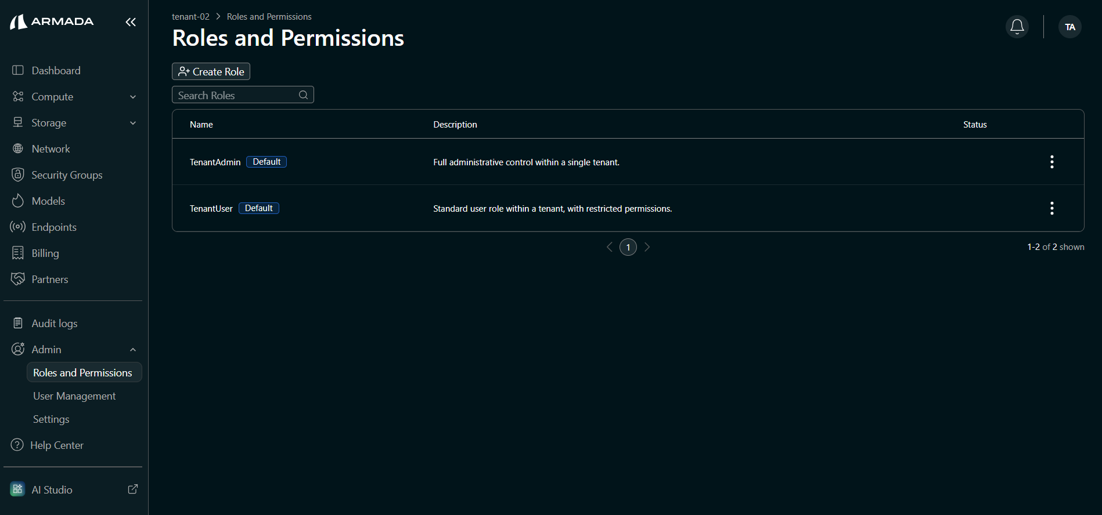Click the Audit logs clipboard icon

[18, 323]
